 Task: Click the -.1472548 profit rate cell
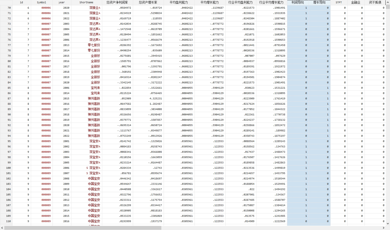click(x=117, y=29)
